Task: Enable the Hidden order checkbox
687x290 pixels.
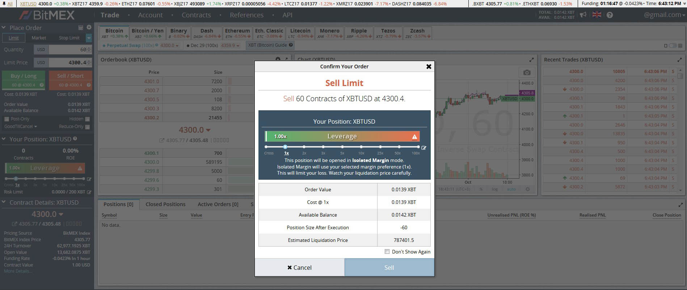Action: 87,119
